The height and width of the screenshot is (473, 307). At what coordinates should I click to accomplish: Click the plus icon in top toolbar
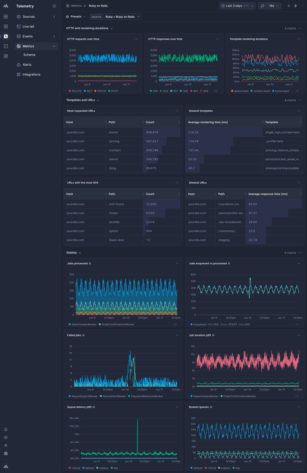point(289,6)
